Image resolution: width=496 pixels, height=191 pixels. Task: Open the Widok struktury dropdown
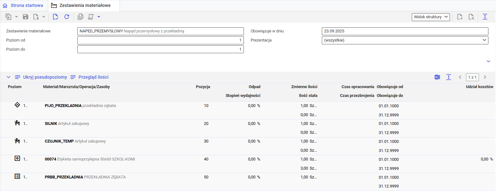click(x=430, y=17)
